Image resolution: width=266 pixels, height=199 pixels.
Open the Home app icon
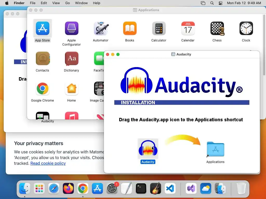(72, 89)
